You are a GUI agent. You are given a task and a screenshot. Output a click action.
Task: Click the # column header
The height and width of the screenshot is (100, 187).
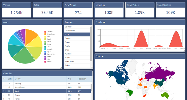(4, 79)
